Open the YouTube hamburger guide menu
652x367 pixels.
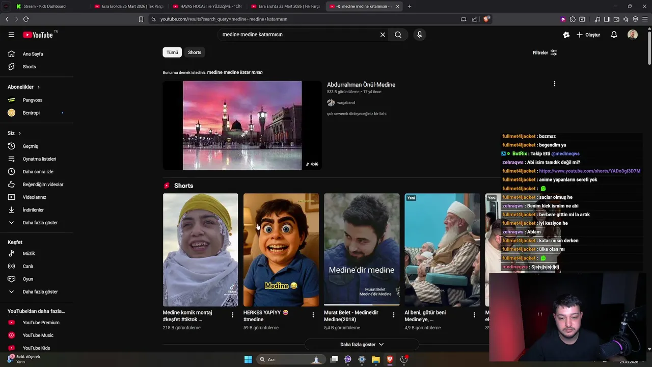[x=11, y=35]
